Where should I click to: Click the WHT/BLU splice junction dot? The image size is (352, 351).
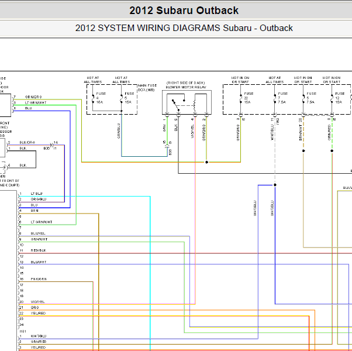[x=275, y=185]
